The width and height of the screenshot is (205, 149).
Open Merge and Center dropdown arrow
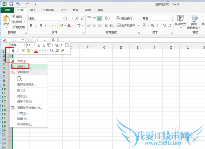click(138, 25)
